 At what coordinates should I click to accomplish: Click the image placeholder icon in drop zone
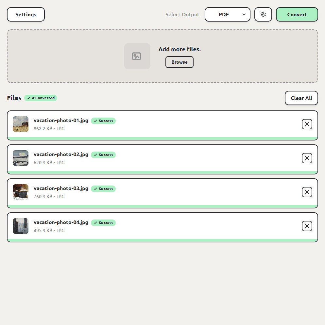pos(137,56)
